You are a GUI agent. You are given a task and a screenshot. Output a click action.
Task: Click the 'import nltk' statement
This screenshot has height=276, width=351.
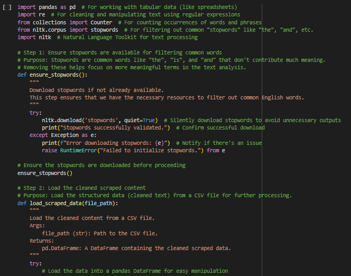click(x=34, y=37)
